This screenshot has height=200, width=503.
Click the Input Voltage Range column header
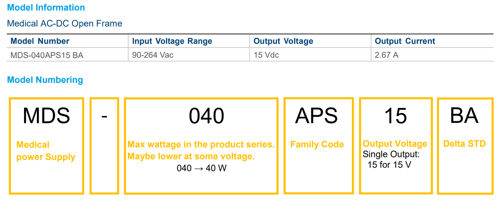point(172,41)
